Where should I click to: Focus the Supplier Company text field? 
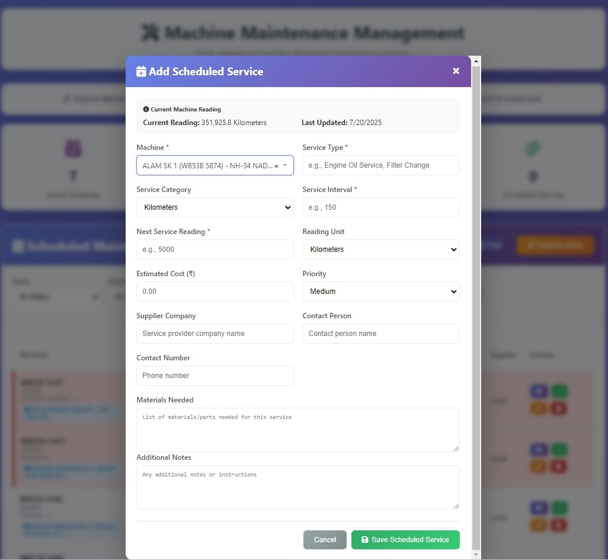coord(215,334)
